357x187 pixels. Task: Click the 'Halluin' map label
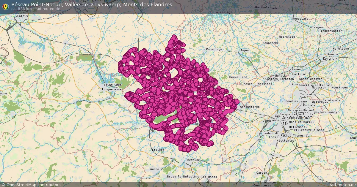click(x=299, y=74)
